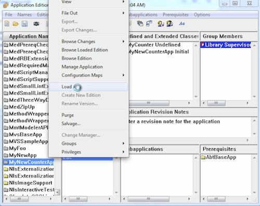Image resolution: width=260 pixels, height=206 pixels.
Task: Click the Prerequisites list horizontal scroll thumb
Action: pos(216,199)
